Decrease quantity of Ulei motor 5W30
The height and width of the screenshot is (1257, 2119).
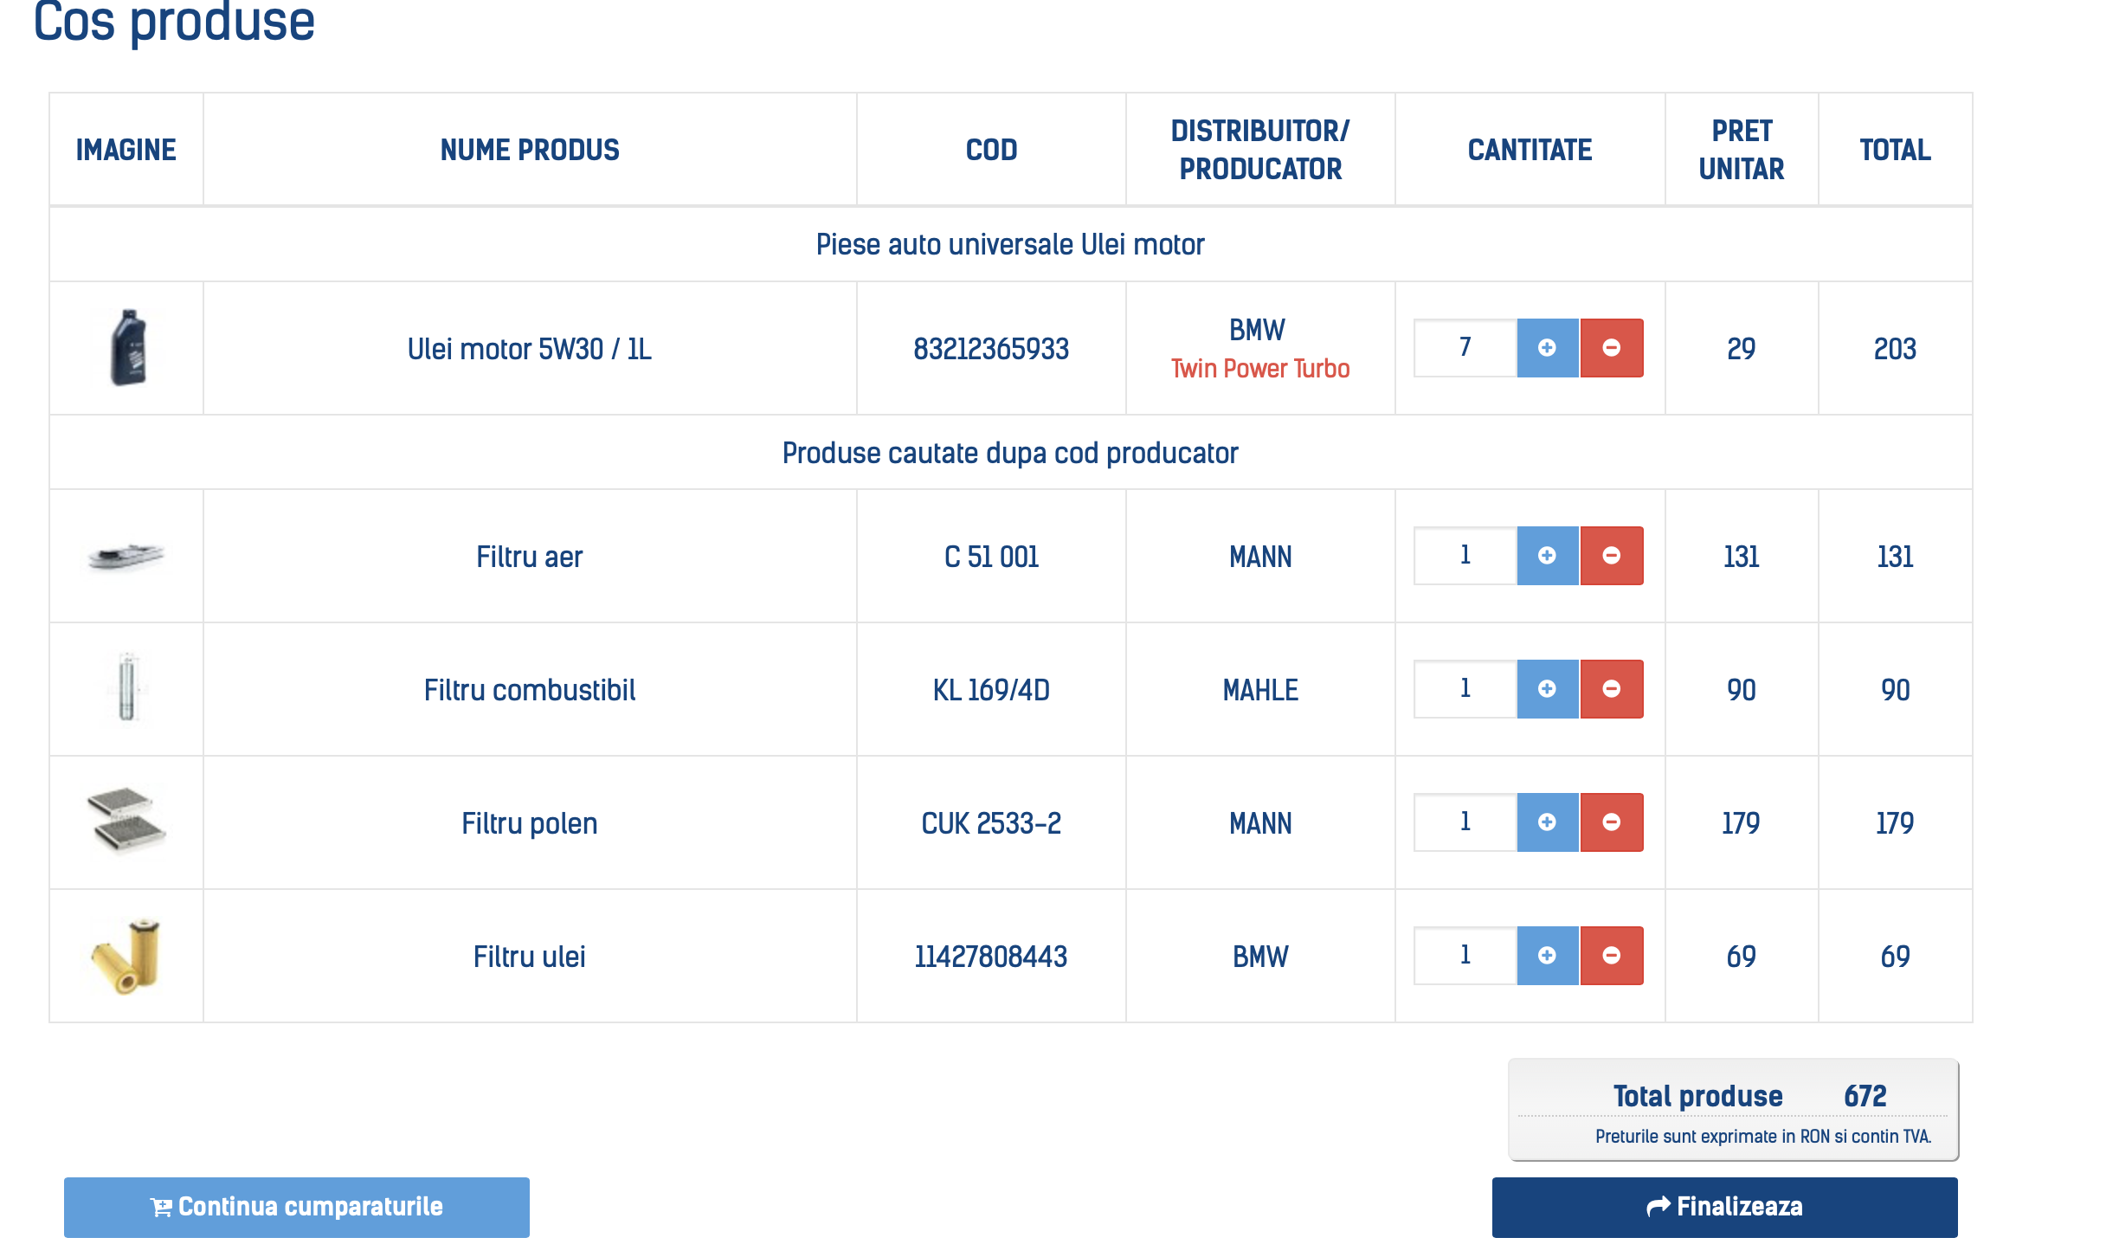pos(1611,348)
